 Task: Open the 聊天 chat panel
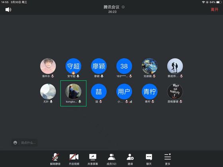coord(149,159)
